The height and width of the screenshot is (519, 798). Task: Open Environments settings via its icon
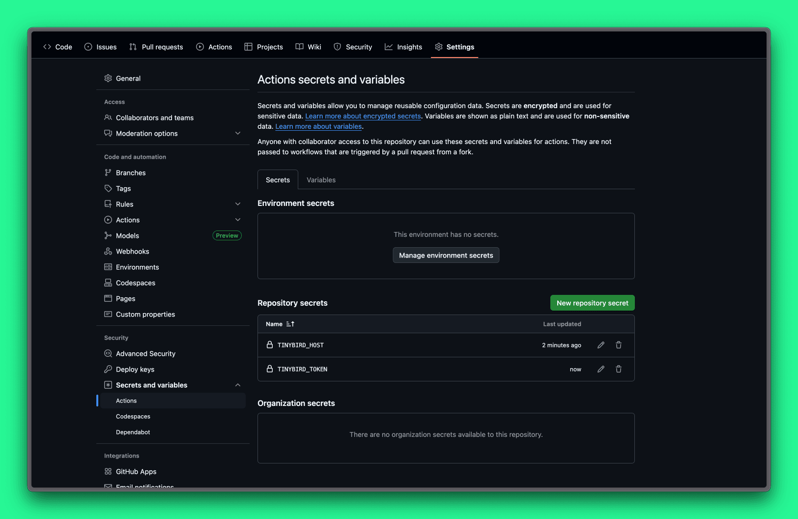(x=108, y=267)
